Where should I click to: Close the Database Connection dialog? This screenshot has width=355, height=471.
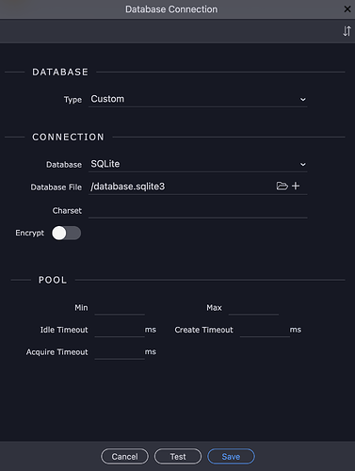pyautogui.click(x=347, y=9)
